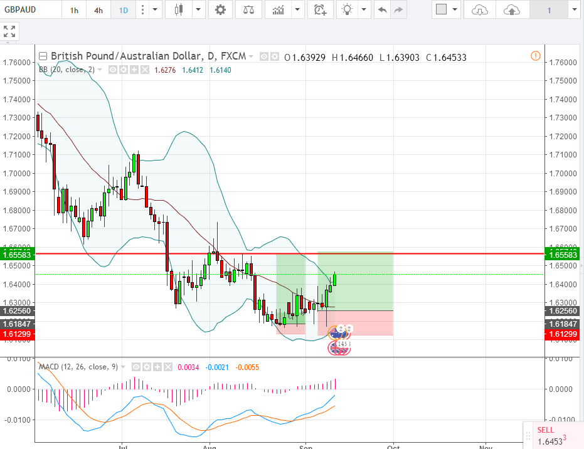Open the timeframe options dropdown arrow

tap(155, 9)
